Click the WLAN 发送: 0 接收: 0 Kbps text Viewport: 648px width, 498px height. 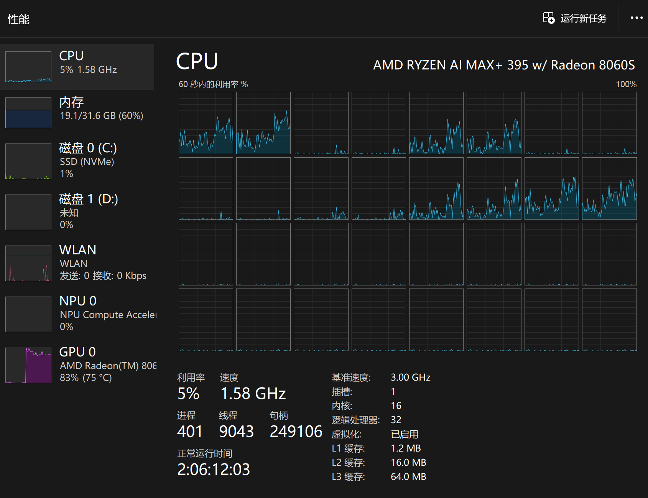103,275
